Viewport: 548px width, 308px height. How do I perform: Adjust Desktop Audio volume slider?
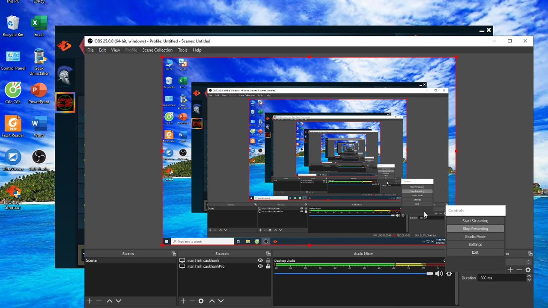[x=354, y=273]
